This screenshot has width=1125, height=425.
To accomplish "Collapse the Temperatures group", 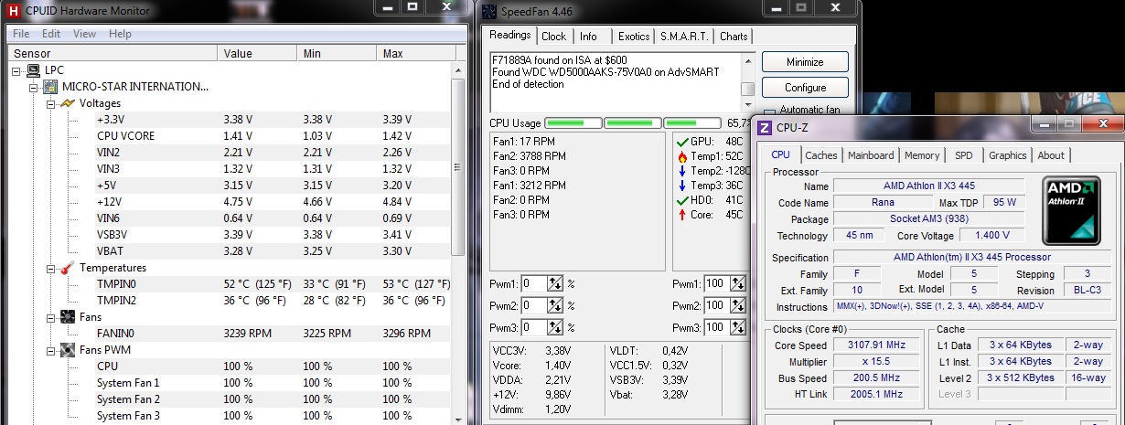I will tap(49, 268).
